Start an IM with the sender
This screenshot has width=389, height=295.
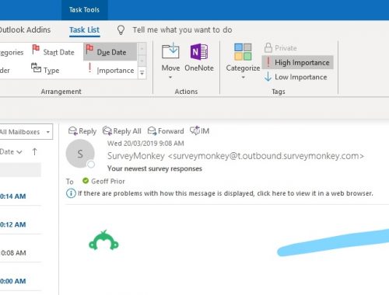coord(199,131)
